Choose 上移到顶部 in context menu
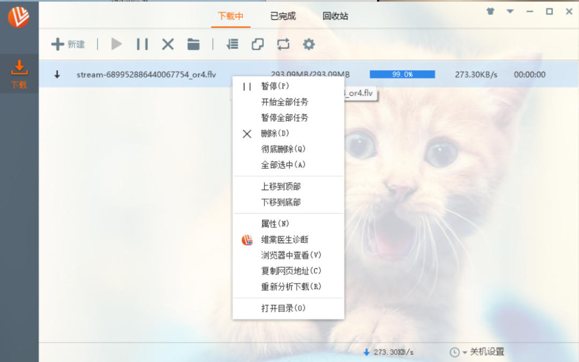Screen dimensions: 579x362 tap(288, 186)
